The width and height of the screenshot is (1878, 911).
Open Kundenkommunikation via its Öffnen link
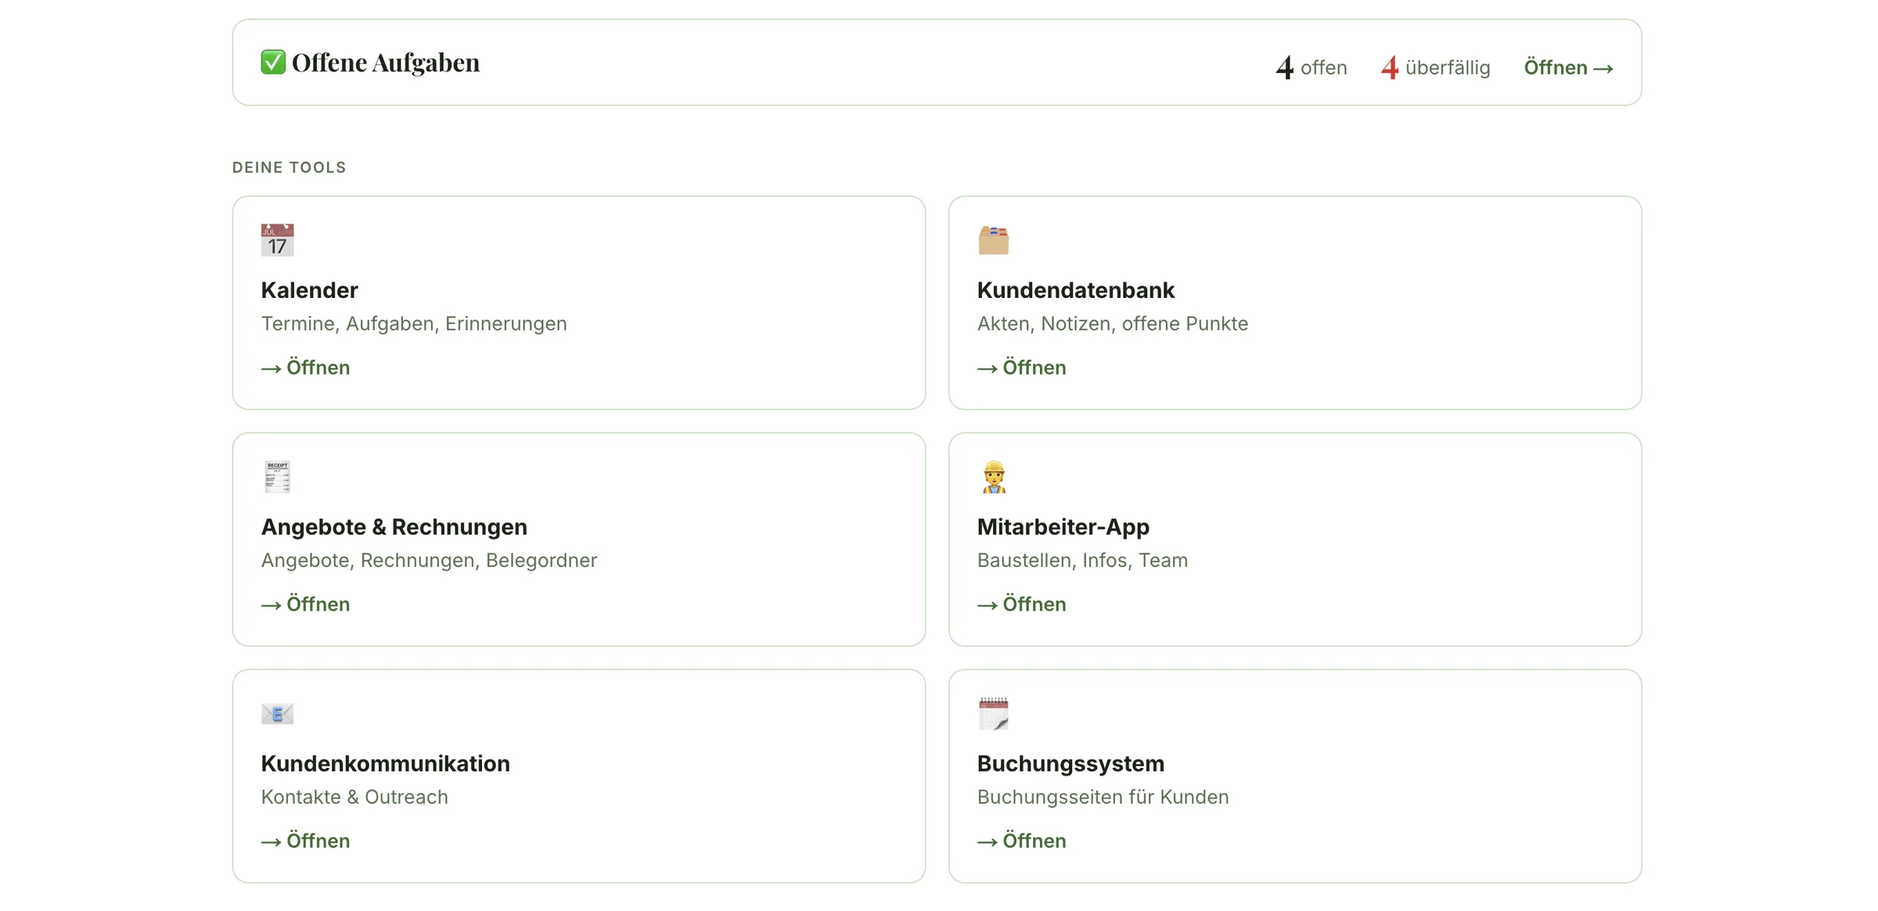click(305, 841)
